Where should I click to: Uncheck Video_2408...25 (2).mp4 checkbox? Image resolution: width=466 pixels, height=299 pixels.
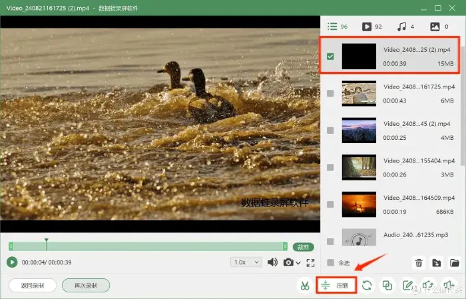(x=330, y=57)
